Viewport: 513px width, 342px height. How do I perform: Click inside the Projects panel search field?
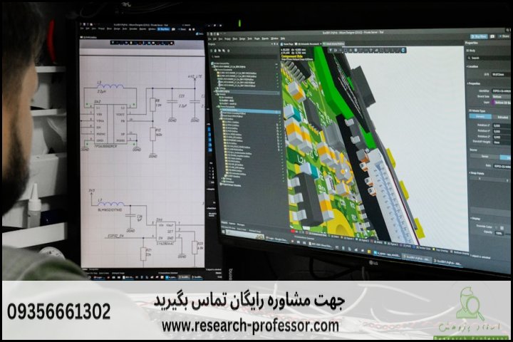pyautogui.click(x=244, y=56)
